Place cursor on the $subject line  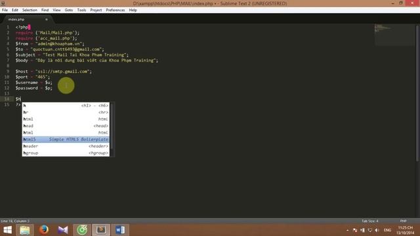[72, 55]
